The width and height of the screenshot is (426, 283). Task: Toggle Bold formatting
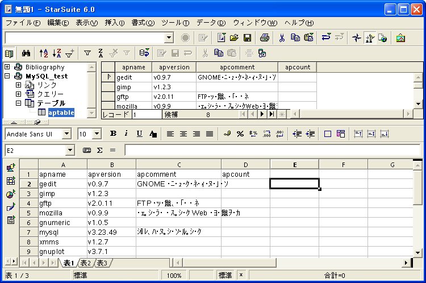point(113,134)
